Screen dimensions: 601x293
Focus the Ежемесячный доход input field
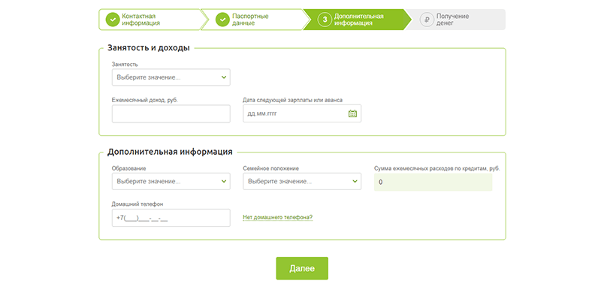pyautogui.click(x=171, y=114)
